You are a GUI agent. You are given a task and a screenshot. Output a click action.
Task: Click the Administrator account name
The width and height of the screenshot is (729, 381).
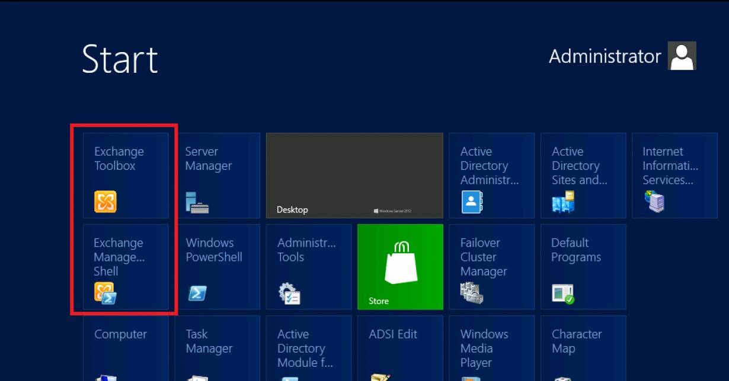(605, 56)
